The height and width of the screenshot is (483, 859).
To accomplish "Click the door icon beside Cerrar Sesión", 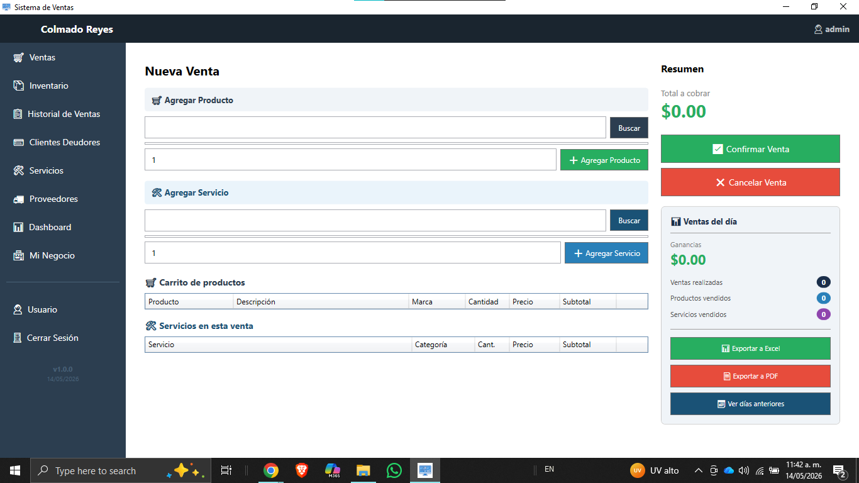I will point(18,338).
